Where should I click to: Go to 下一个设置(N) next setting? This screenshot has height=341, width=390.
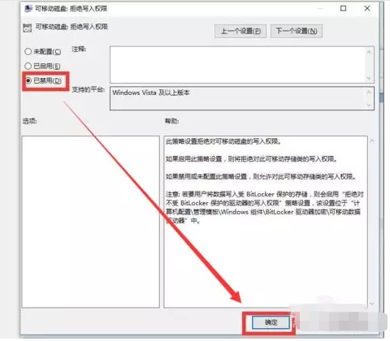tap(297, 31)
